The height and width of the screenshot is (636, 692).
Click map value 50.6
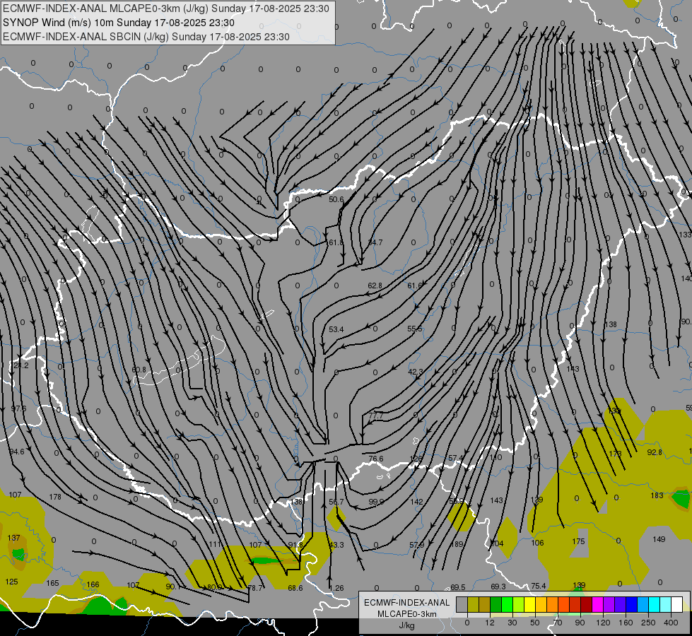coord(336,199)
